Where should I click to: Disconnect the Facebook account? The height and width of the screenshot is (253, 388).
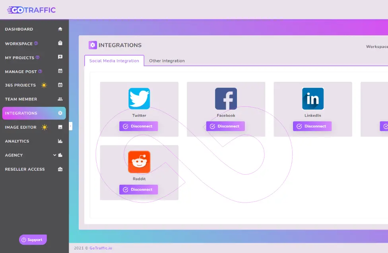click(x=225, y=126)
